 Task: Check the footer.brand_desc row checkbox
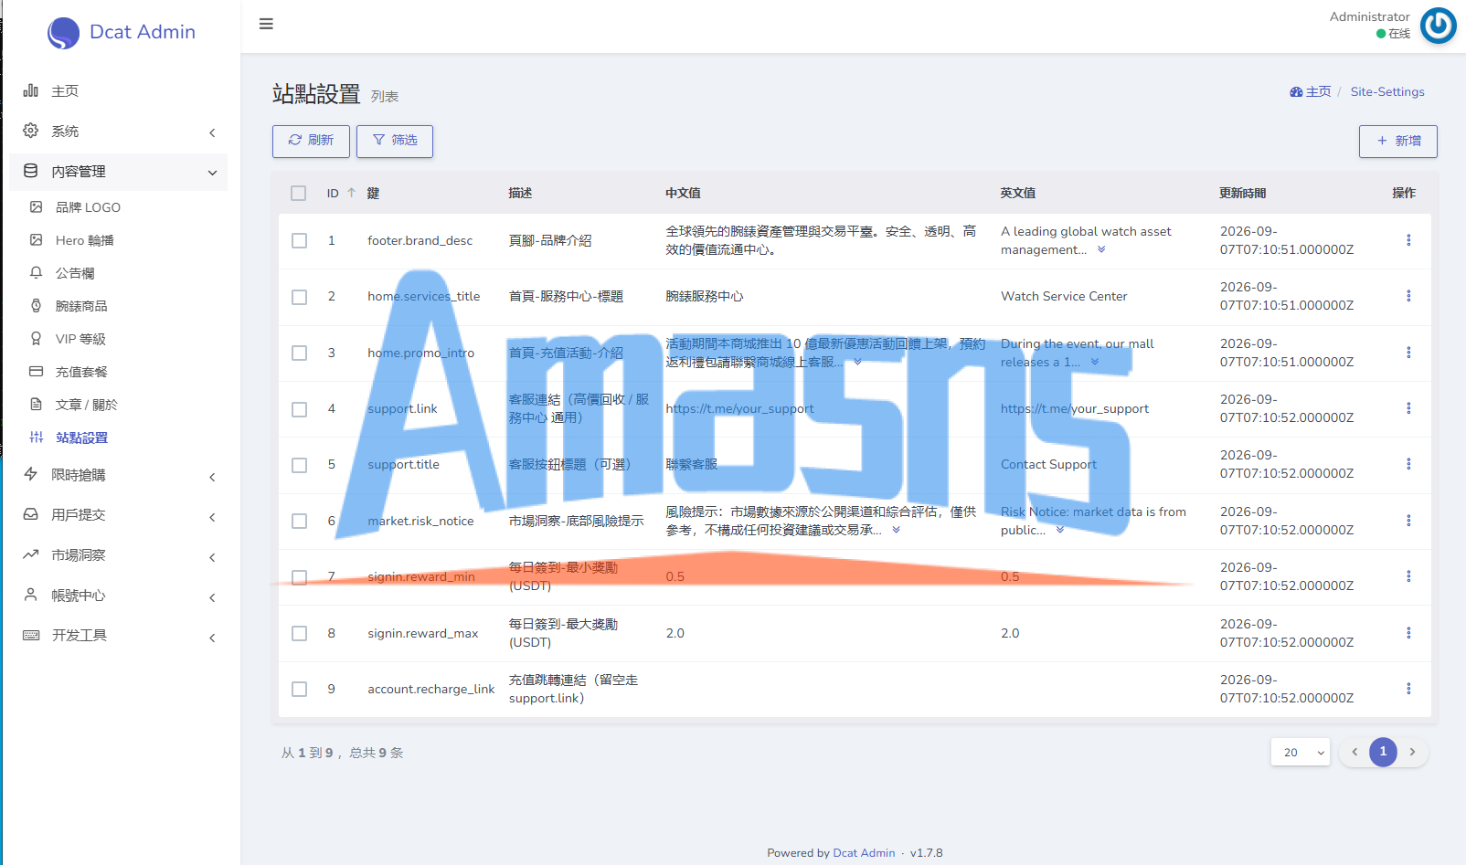tap(299, 240)
